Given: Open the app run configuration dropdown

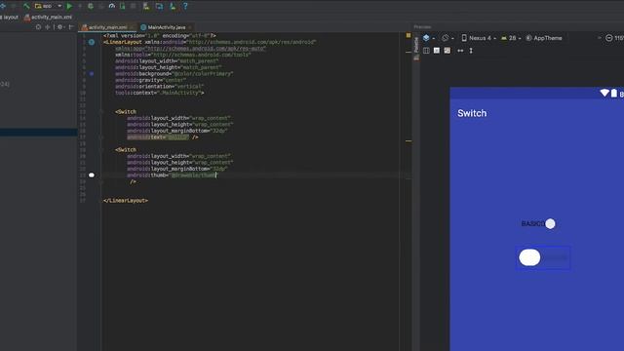Looking at the screenshot, I should coord(48,6).
